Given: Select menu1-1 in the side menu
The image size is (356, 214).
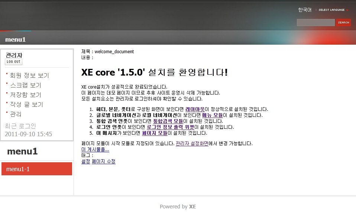Looking at the screenshot, I should [x=37, y=169].
